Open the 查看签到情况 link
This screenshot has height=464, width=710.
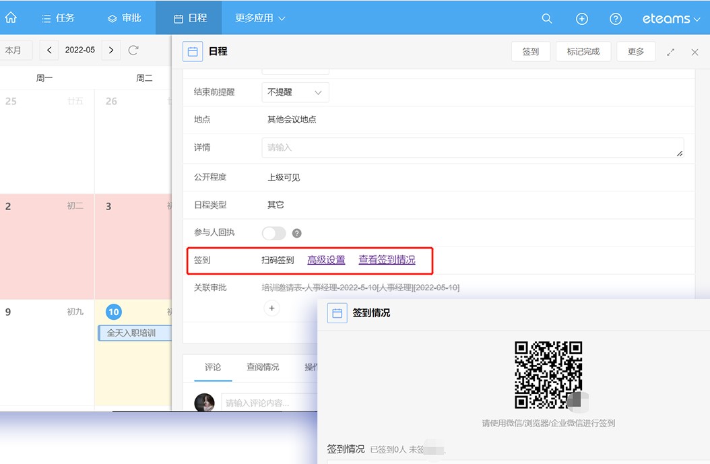pos(387,260)
